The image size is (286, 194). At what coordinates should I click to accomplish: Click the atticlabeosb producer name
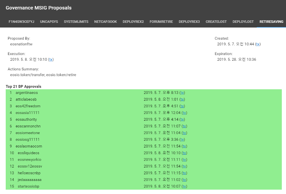pos(26,99)
